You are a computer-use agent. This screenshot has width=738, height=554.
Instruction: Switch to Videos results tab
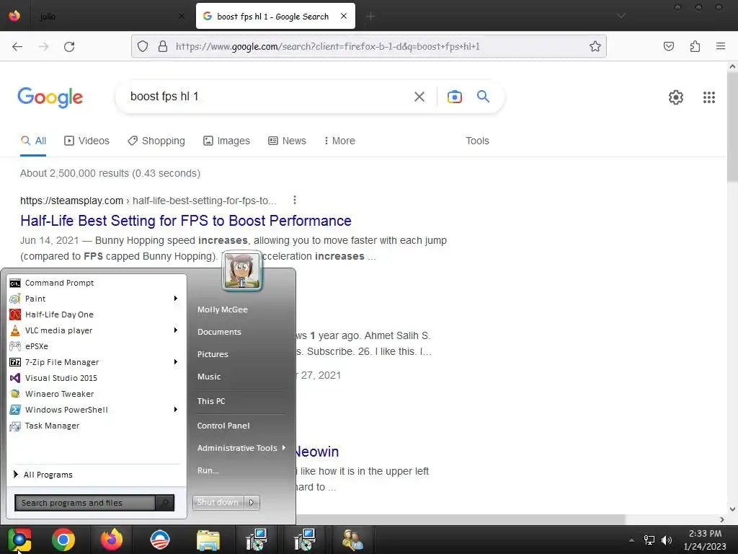click(x=87, y=141)
